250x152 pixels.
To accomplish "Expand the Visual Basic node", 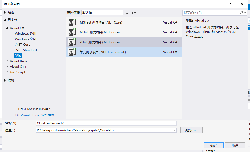I will pyautogui.click(x=7, y=61).
